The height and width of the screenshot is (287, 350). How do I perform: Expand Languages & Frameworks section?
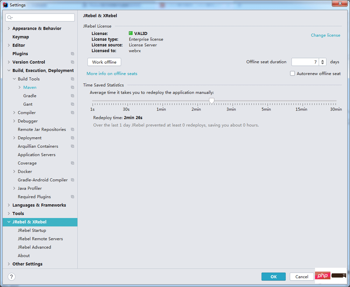(x=9, y=205)
